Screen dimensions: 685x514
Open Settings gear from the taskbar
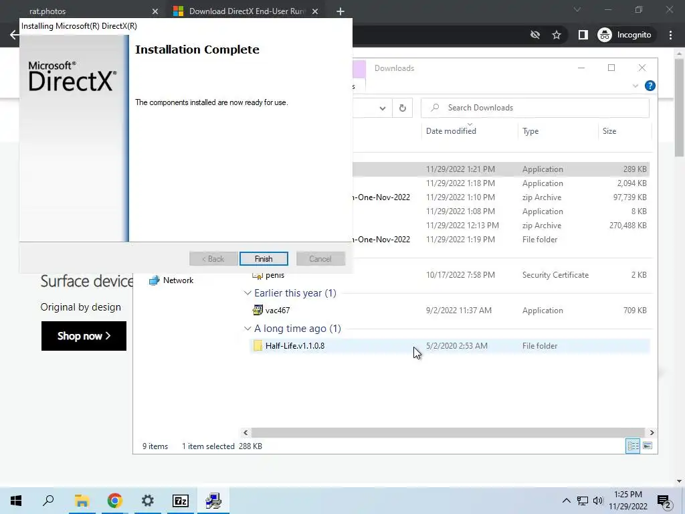tap(148, 501)
